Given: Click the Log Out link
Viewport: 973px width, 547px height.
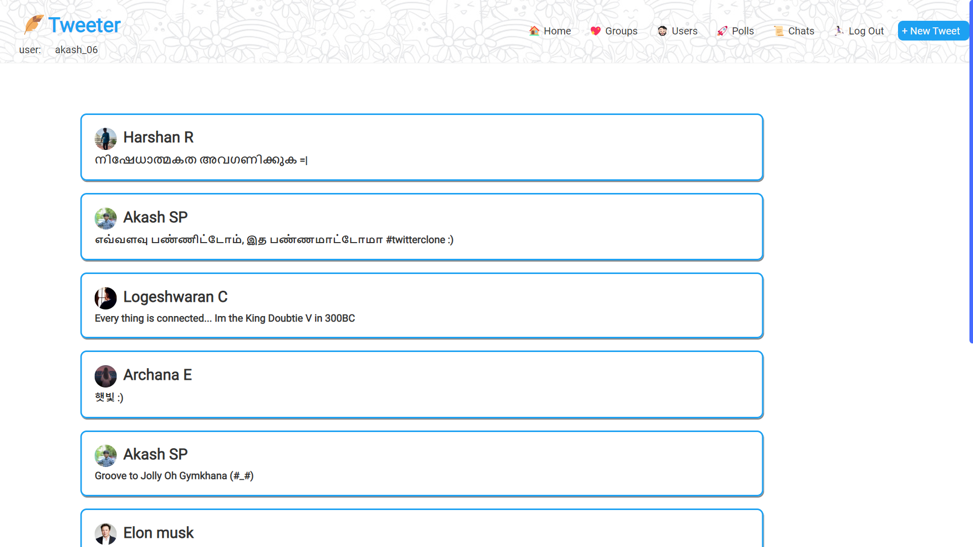Looking at the screenshot, I should 866,31.
